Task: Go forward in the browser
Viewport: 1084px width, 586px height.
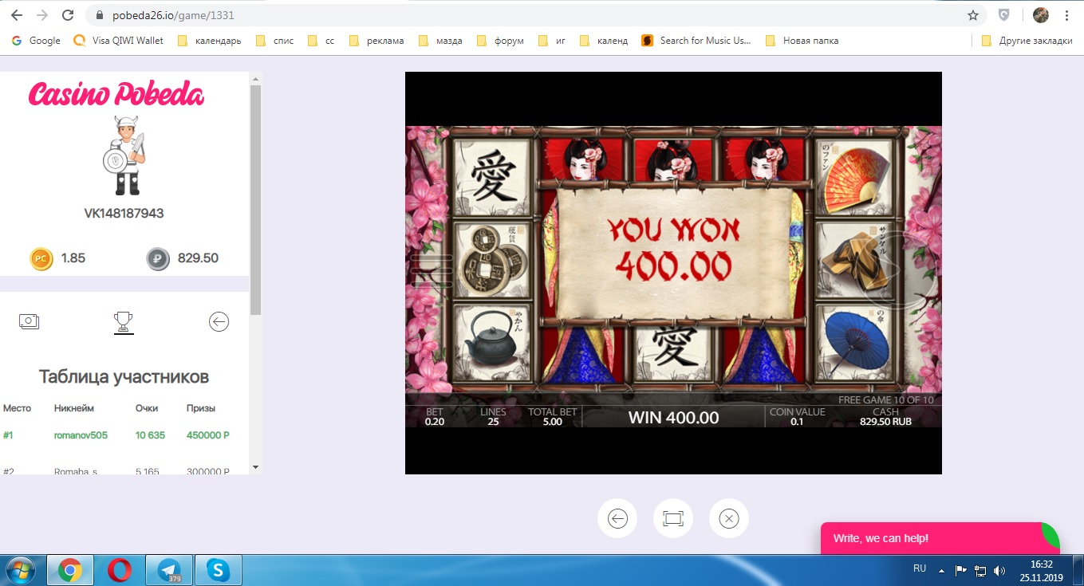Action: [42, 15]
